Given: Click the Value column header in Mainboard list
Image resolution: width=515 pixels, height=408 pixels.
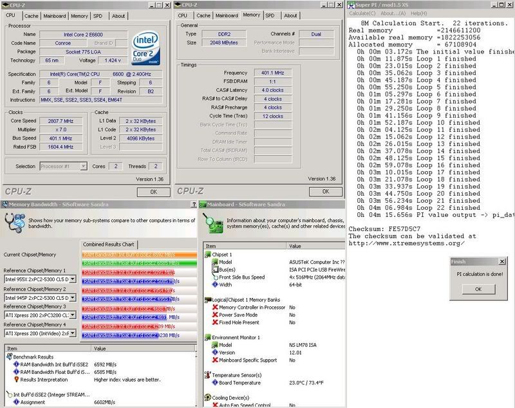Looking at the screenshot, I should click(x=315, y=246).
